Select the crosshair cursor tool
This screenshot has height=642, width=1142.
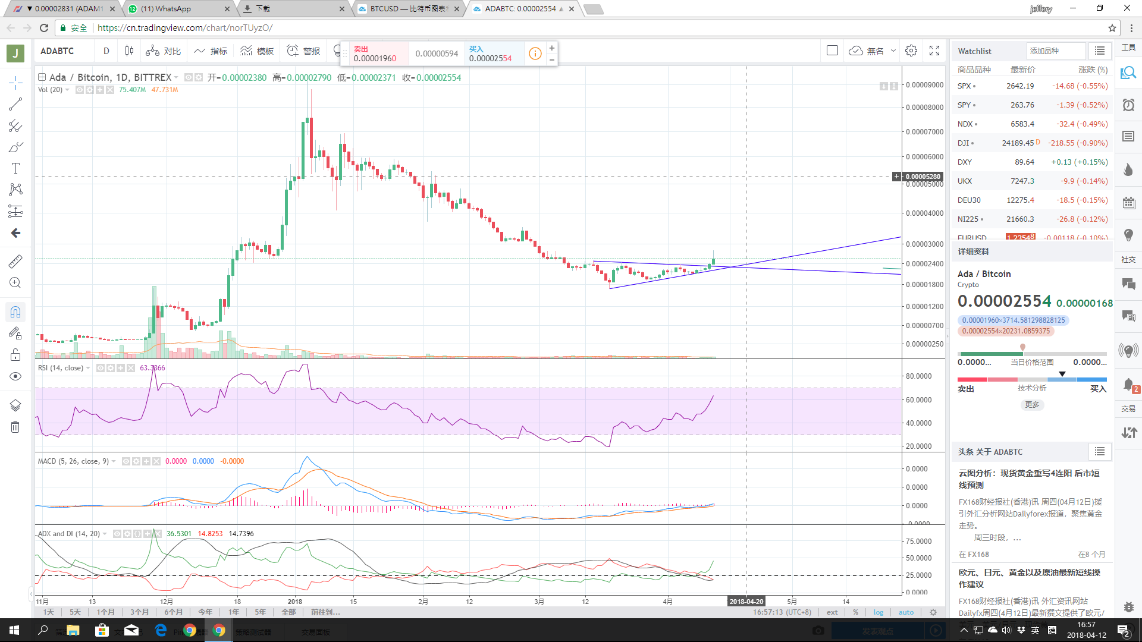coord(15,83)
